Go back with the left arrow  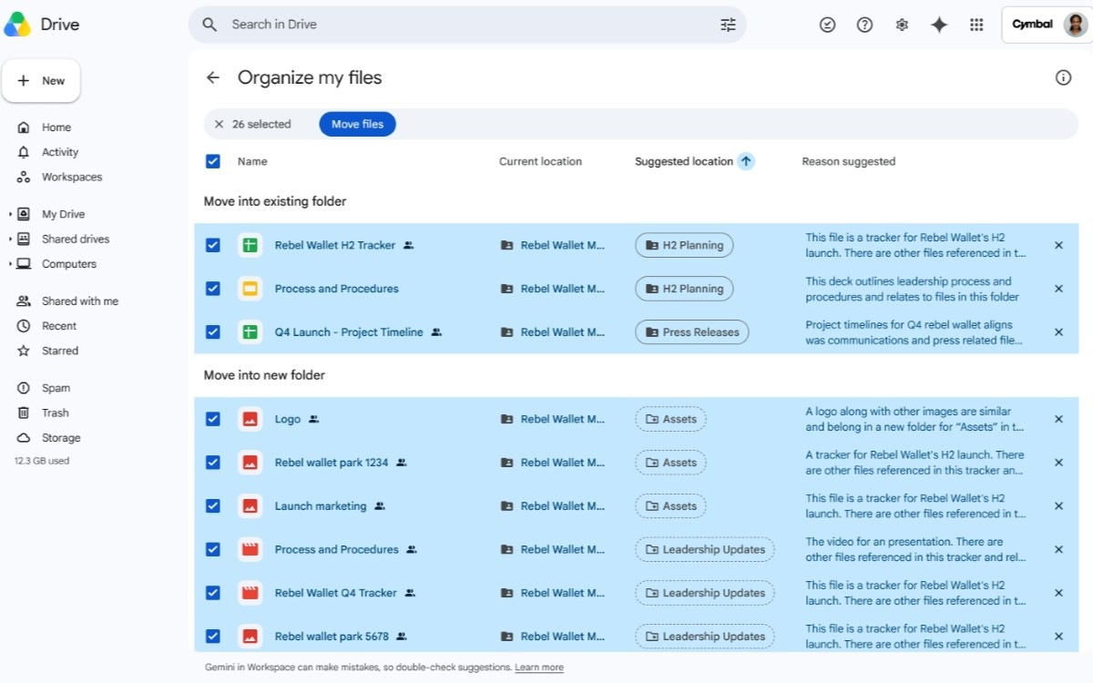pyautogui.click(x=213, y=77)
